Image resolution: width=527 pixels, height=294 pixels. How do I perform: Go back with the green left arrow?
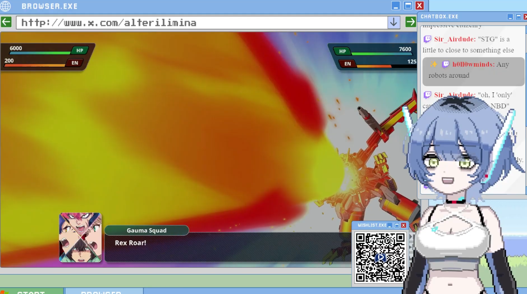6,22
